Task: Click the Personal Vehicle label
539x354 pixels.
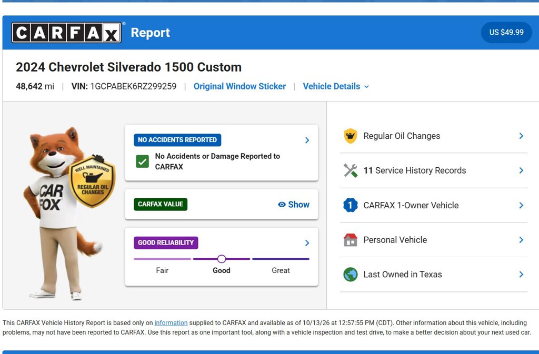Action: click(395, 240)
